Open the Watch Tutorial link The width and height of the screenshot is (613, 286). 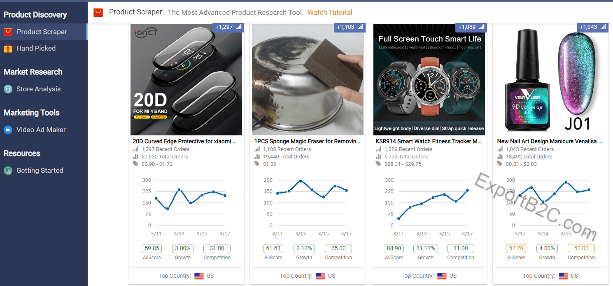(x=330, y=12)
